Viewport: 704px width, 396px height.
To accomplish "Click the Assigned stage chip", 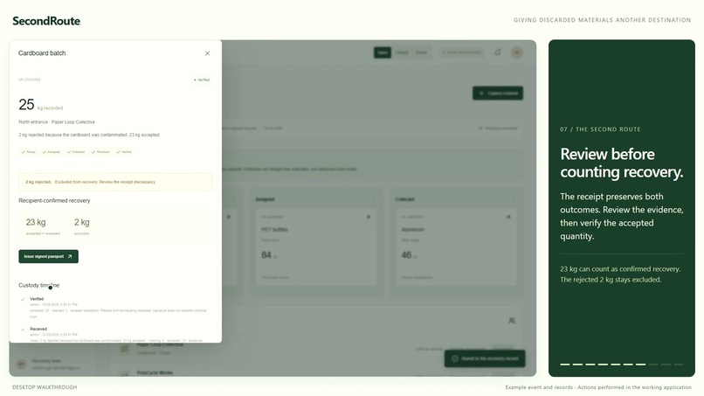I will 52,152.
